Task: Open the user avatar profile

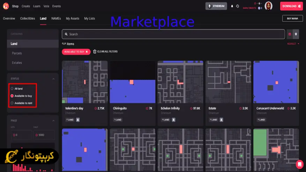Action: pyautogui.click(x=268, y=6)
